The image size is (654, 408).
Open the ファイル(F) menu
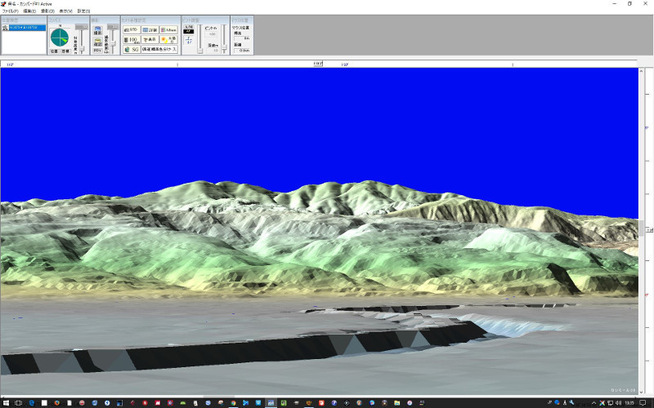(x=10, y=11)
